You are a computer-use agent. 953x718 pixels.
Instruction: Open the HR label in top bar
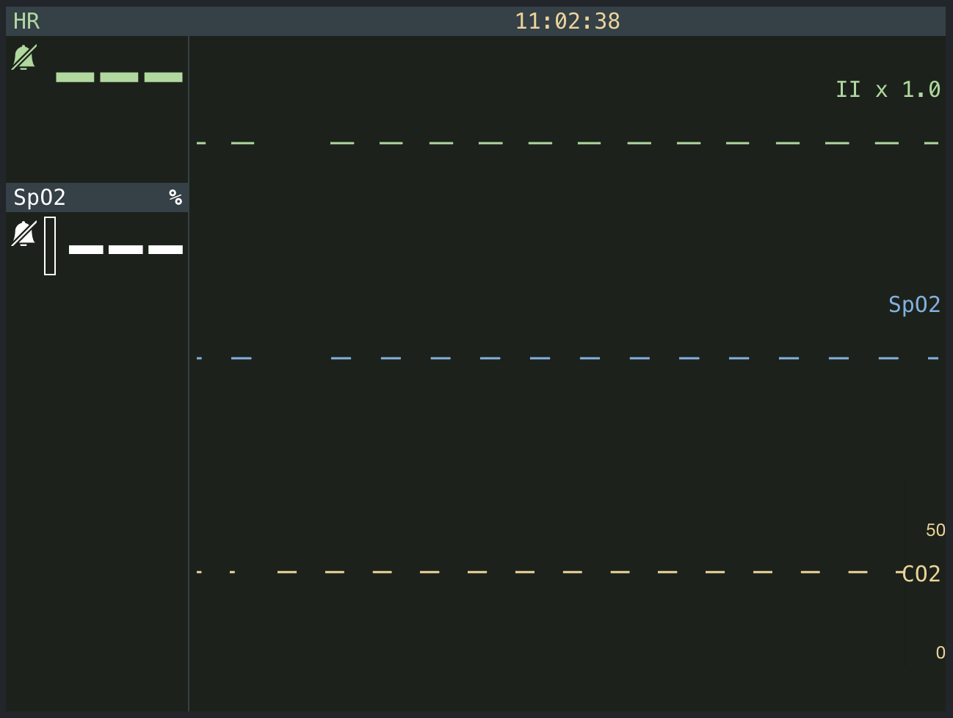coord(26,21)
